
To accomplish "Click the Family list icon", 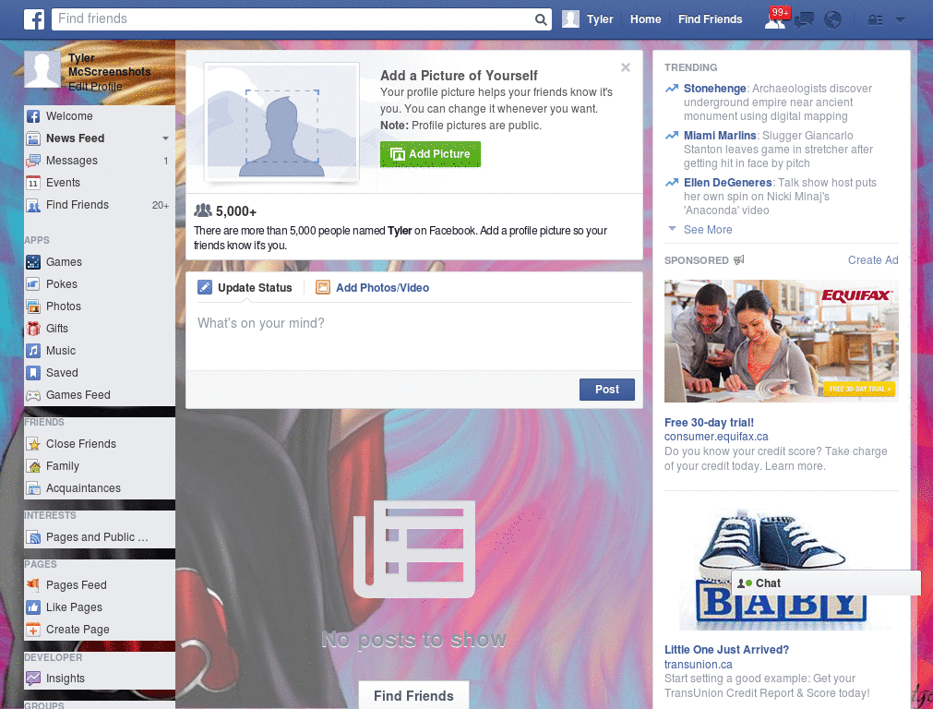I will tap(33, 466).
